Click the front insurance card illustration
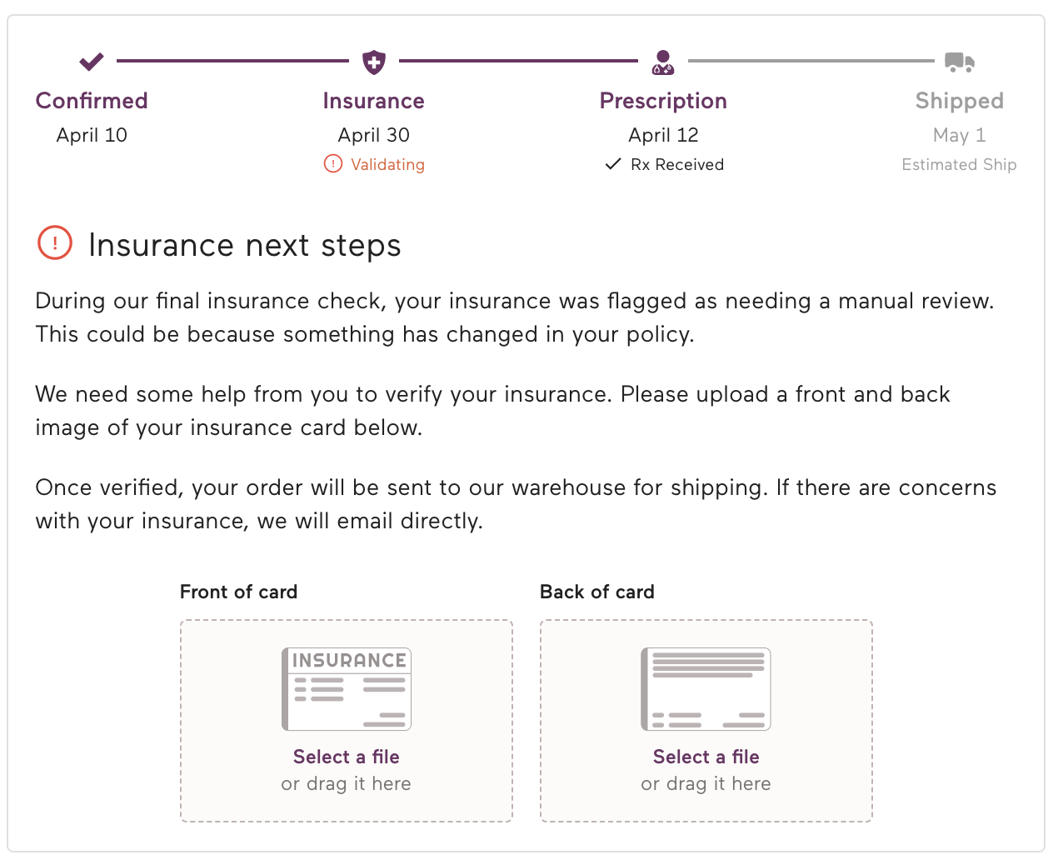This screenshot has width=1053, height=855. coord(347,689)
